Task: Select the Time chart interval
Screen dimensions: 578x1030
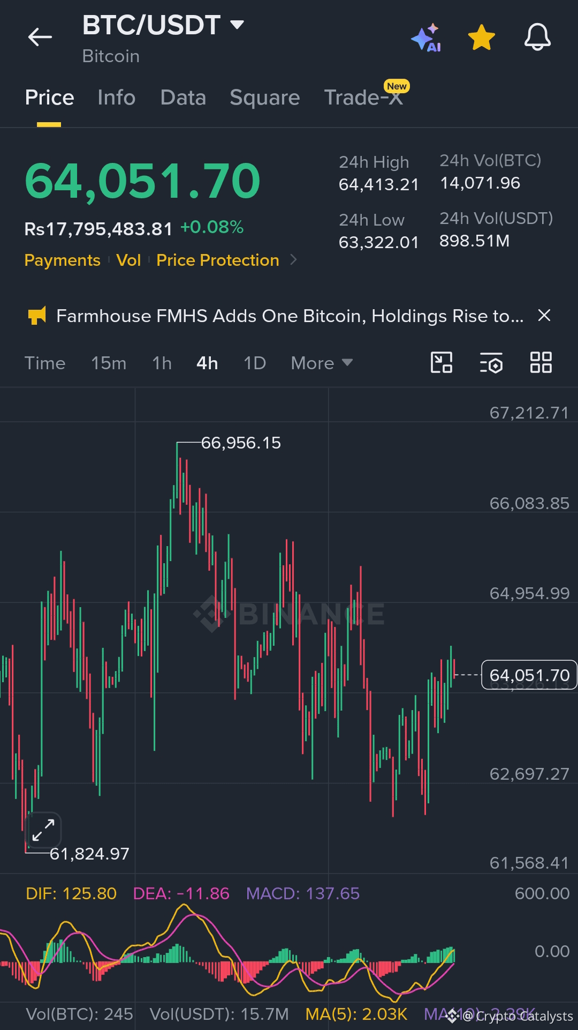Action: pyautogui.click(x=45, y=363)
